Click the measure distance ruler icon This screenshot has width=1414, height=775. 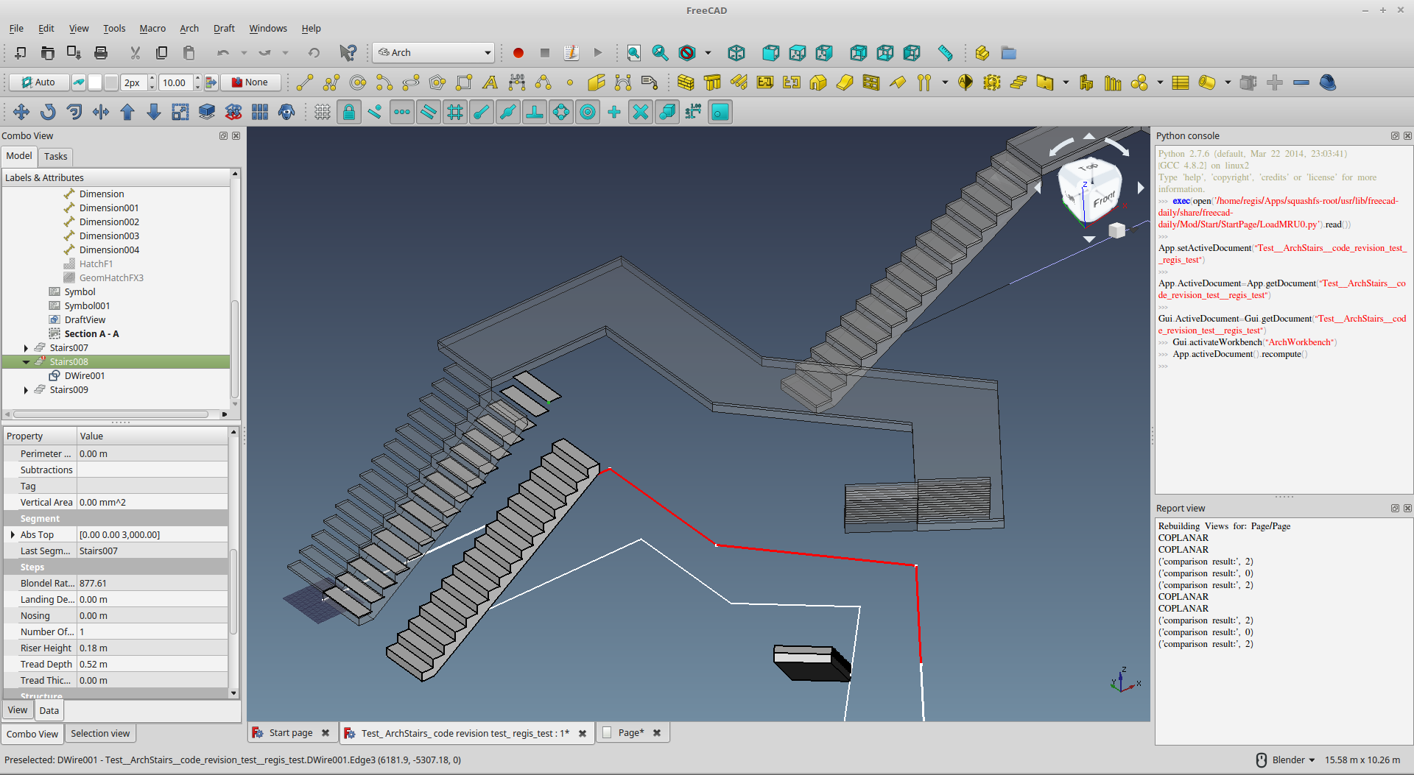tap(945, 53)
